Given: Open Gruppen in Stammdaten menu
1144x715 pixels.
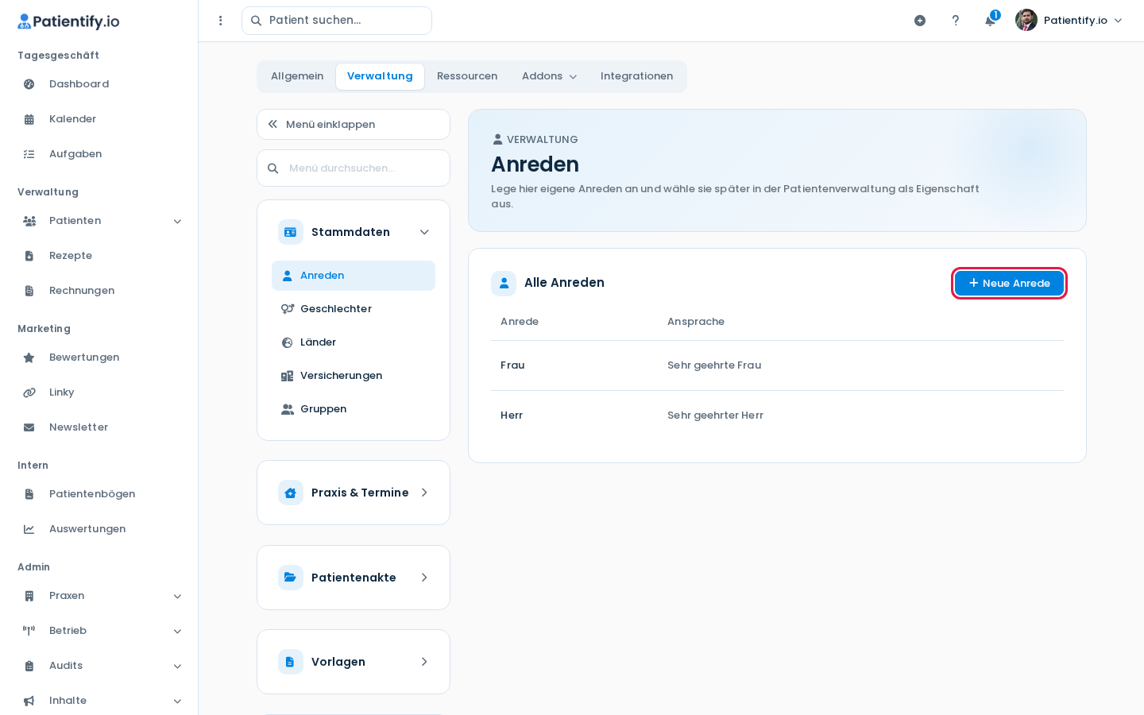Looking at the screenshot, I should 354,409.
